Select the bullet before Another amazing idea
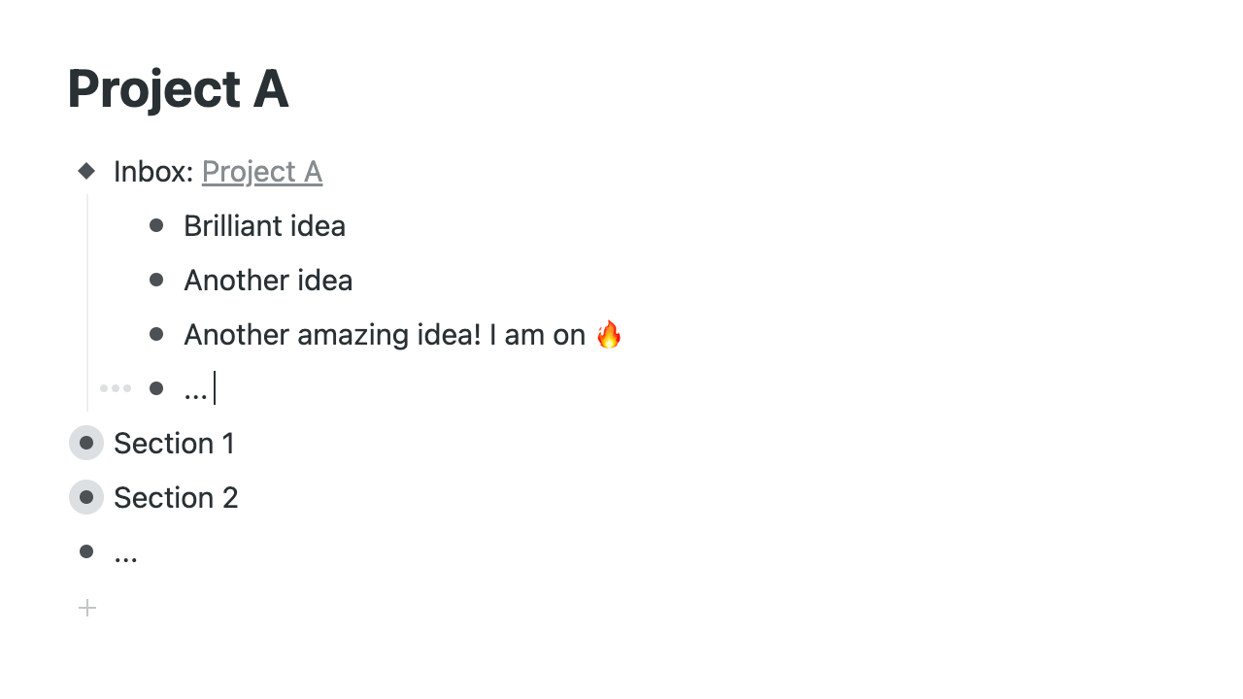Image resolution: width=1243 pixels, height=699 pixels. coord(156,334)
